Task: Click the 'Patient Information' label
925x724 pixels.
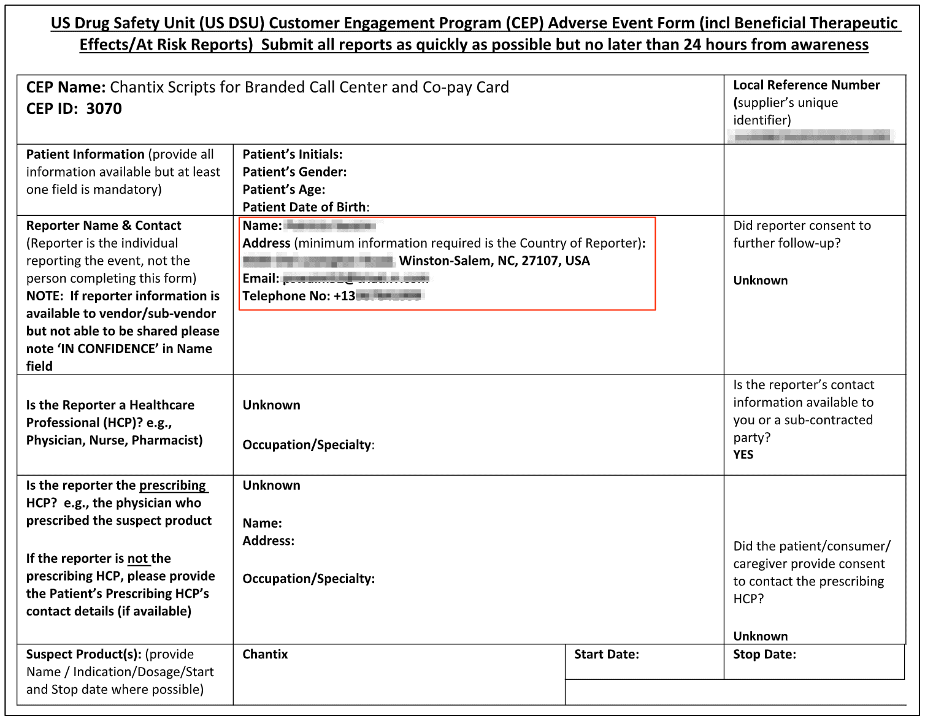Action: tap(85, 154)
